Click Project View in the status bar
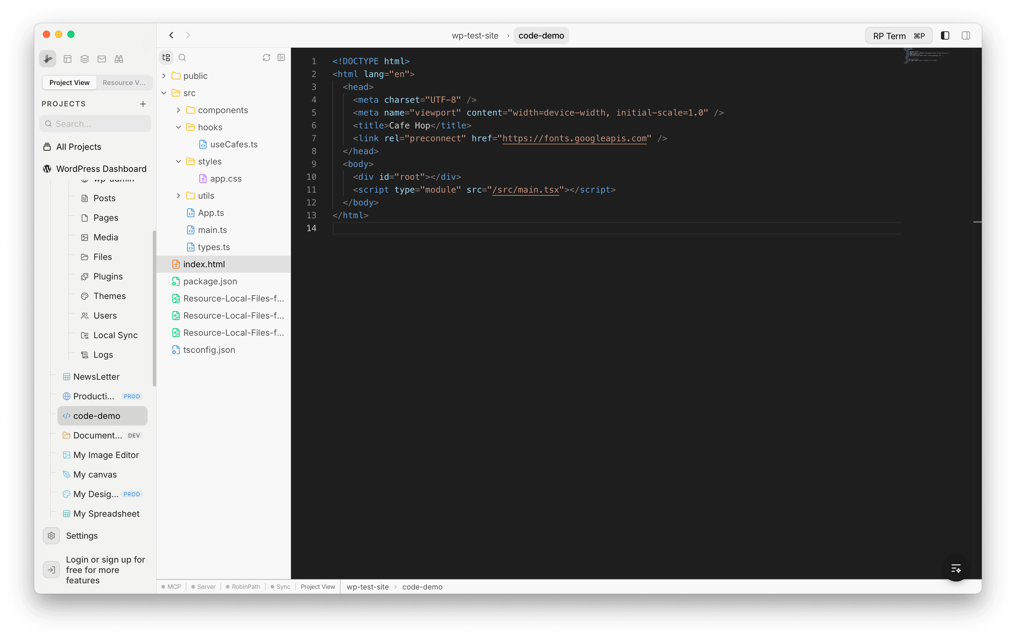 click(x=318, y=587)
